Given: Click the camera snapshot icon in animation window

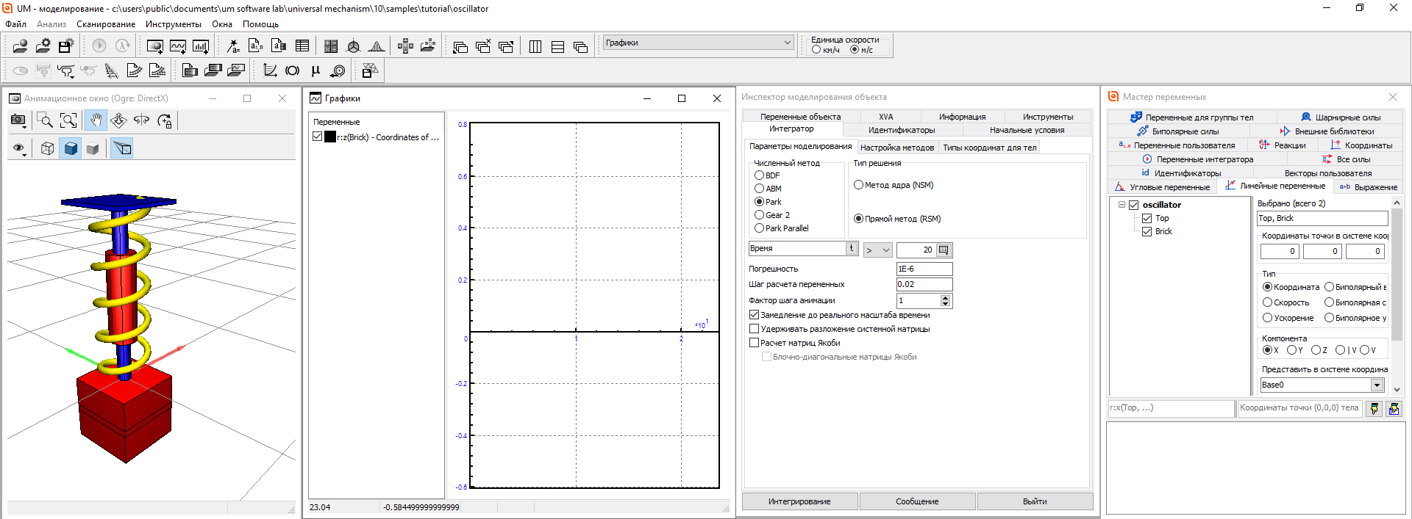Looking at the screenshot, I should tap(18, 120).
